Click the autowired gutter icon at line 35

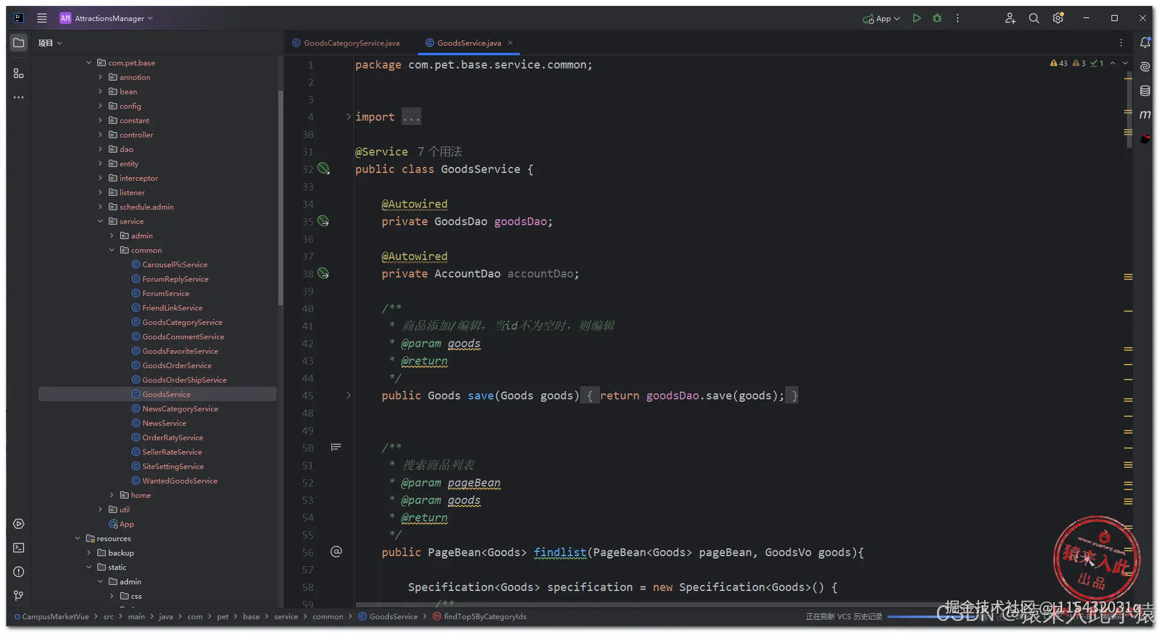click(x=323, y=221)
